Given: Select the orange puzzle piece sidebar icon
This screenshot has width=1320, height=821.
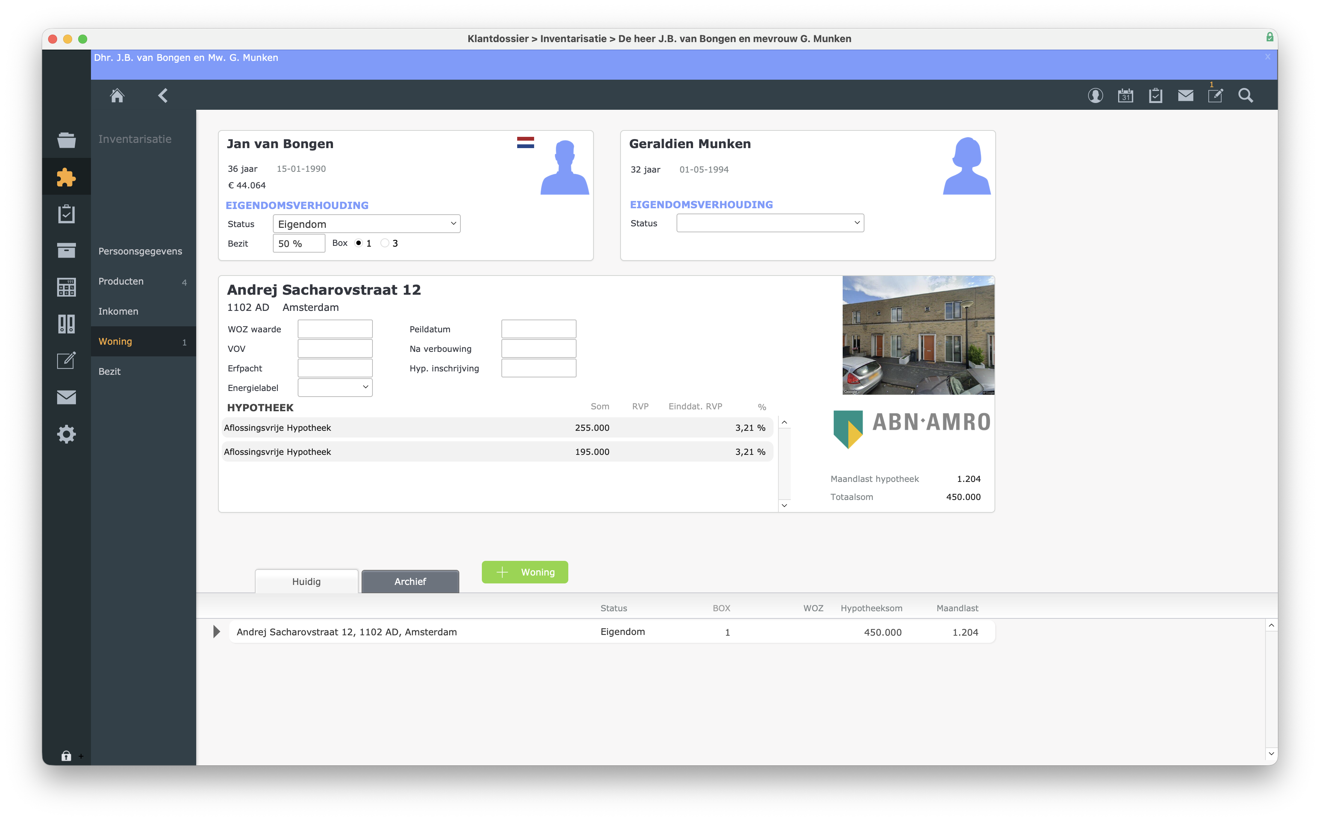Looking at the screenshot, I should pyautogui.click(x=66, y=177).
